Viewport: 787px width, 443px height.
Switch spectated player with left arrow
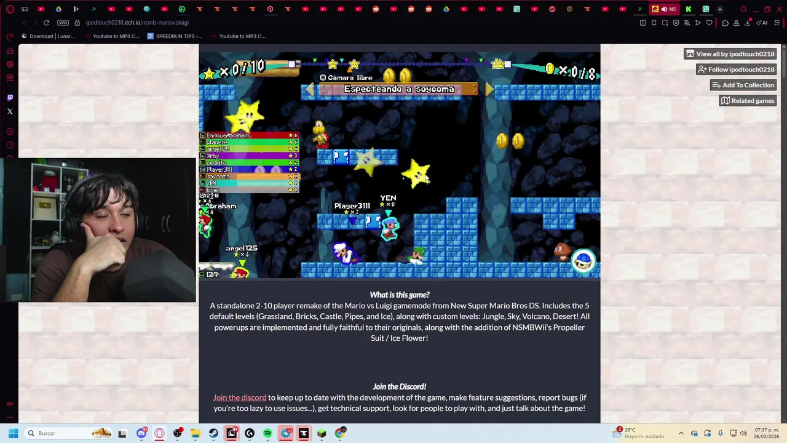[x=309, y=89]
